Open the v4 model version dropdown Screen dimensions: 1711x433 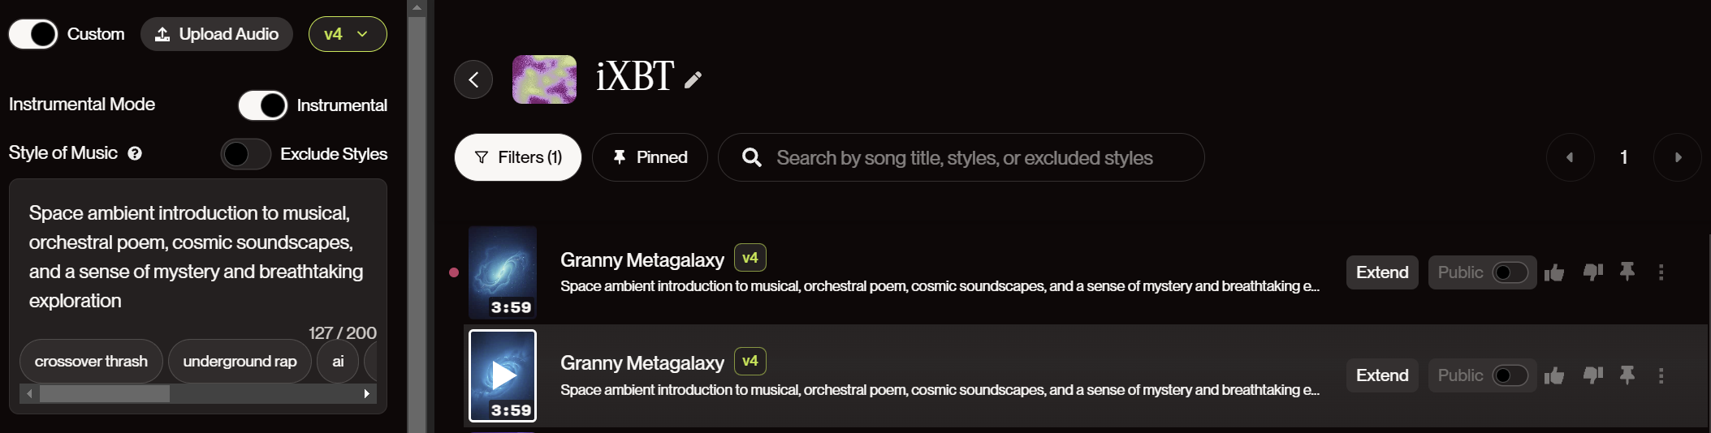pos(348,34)
